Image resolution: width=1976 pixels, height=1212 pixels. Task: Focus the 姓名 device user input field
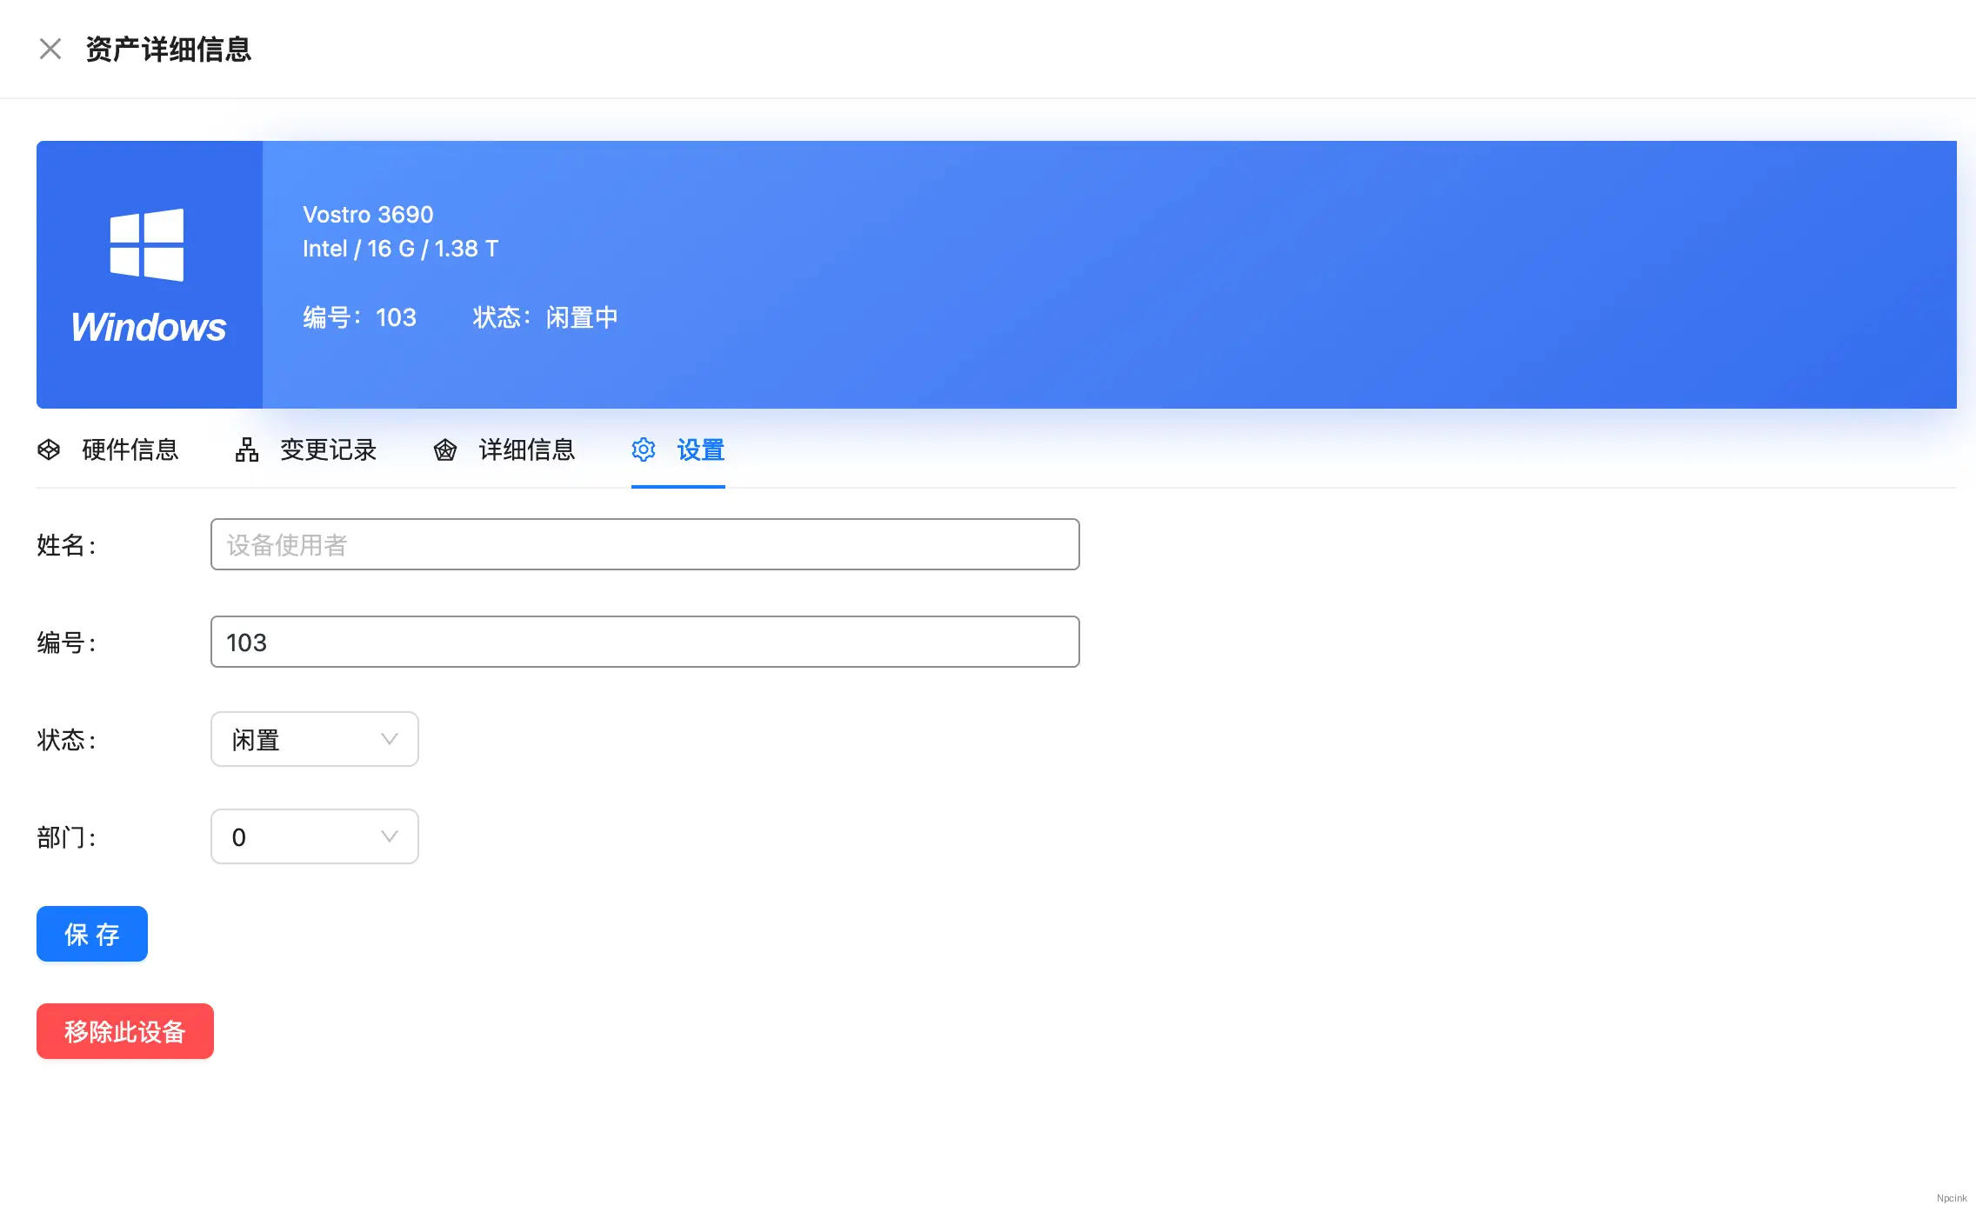pyautogui.click(x=645, y=544)
